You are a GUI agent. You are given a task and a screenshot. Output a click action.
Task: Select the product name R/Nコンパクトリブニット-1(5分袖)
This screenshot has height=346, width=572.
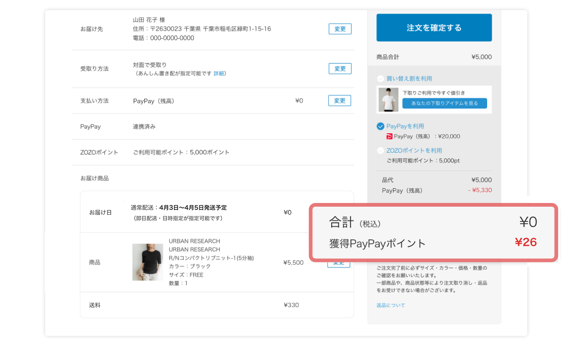click(211, 258)
